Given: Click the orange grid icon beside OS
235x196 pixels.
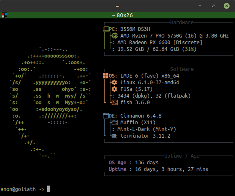Looking at the screenshot, I should tap(105, 76).
